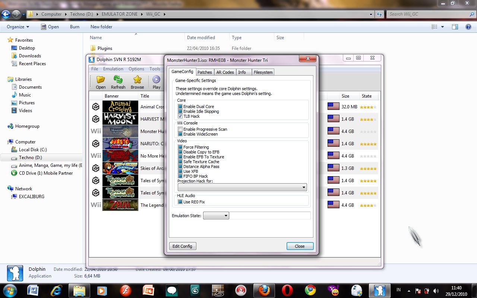Launch Opera browser from the taskbar
This screenshot has width=477, height=298.
coord(287,290)
